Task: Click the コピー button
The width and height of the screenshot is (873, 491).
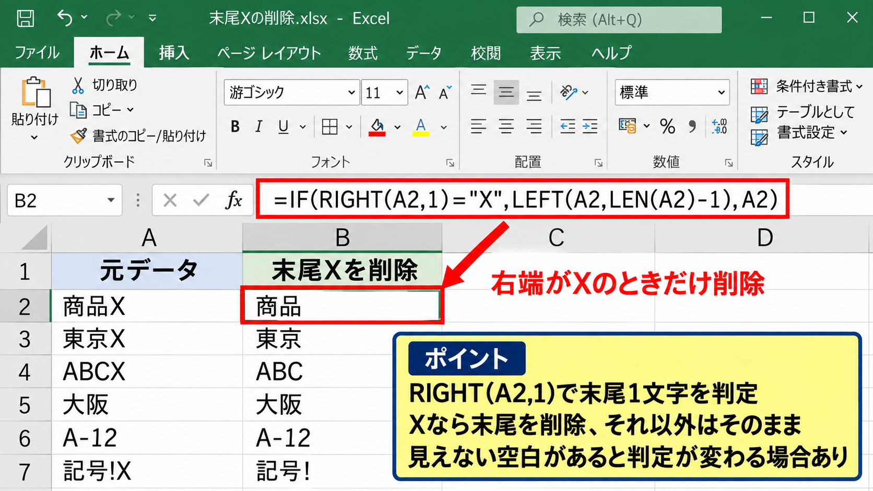Action: point(96,110)
